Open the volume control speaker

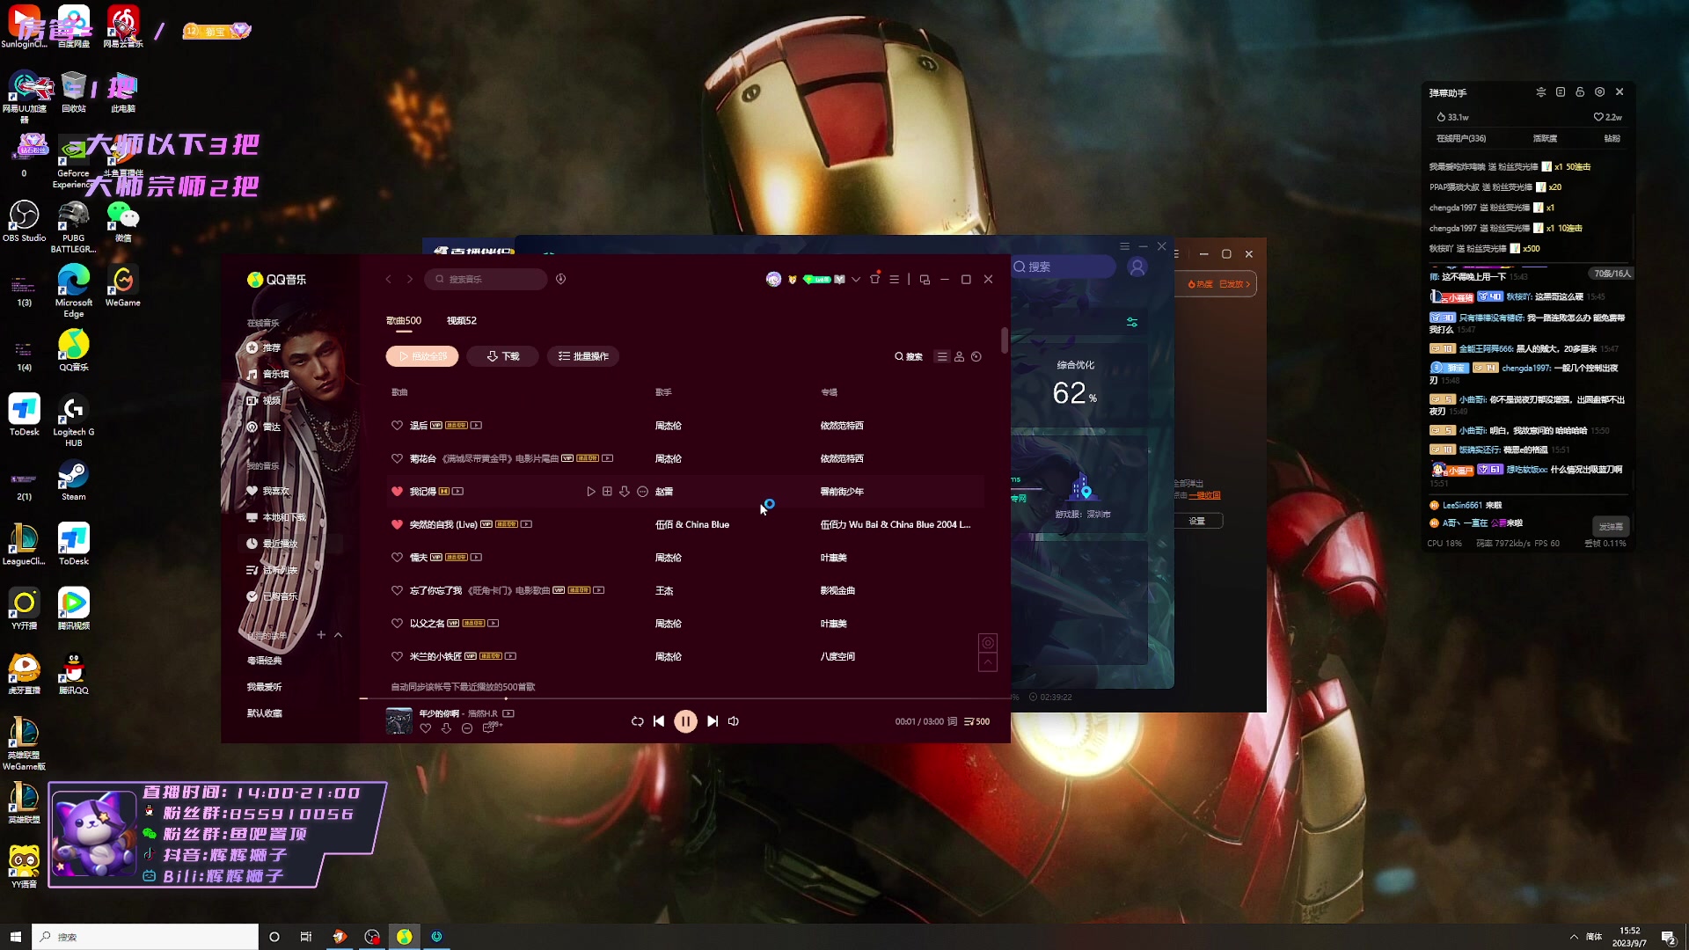[x=733, y=721]
